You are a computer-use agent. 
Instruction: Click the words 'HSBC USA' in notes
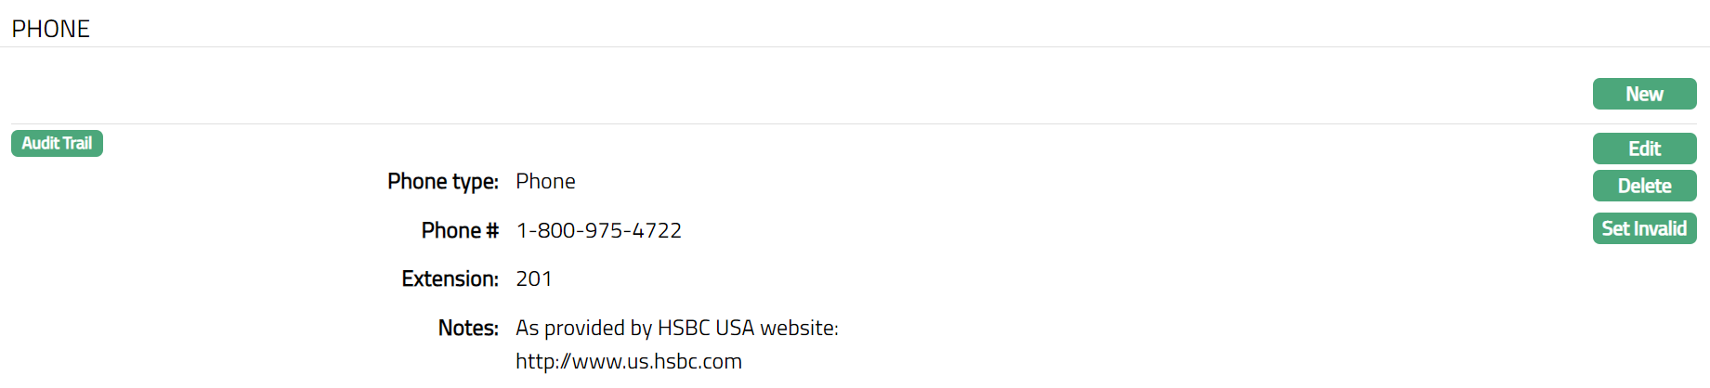point(706,328)
